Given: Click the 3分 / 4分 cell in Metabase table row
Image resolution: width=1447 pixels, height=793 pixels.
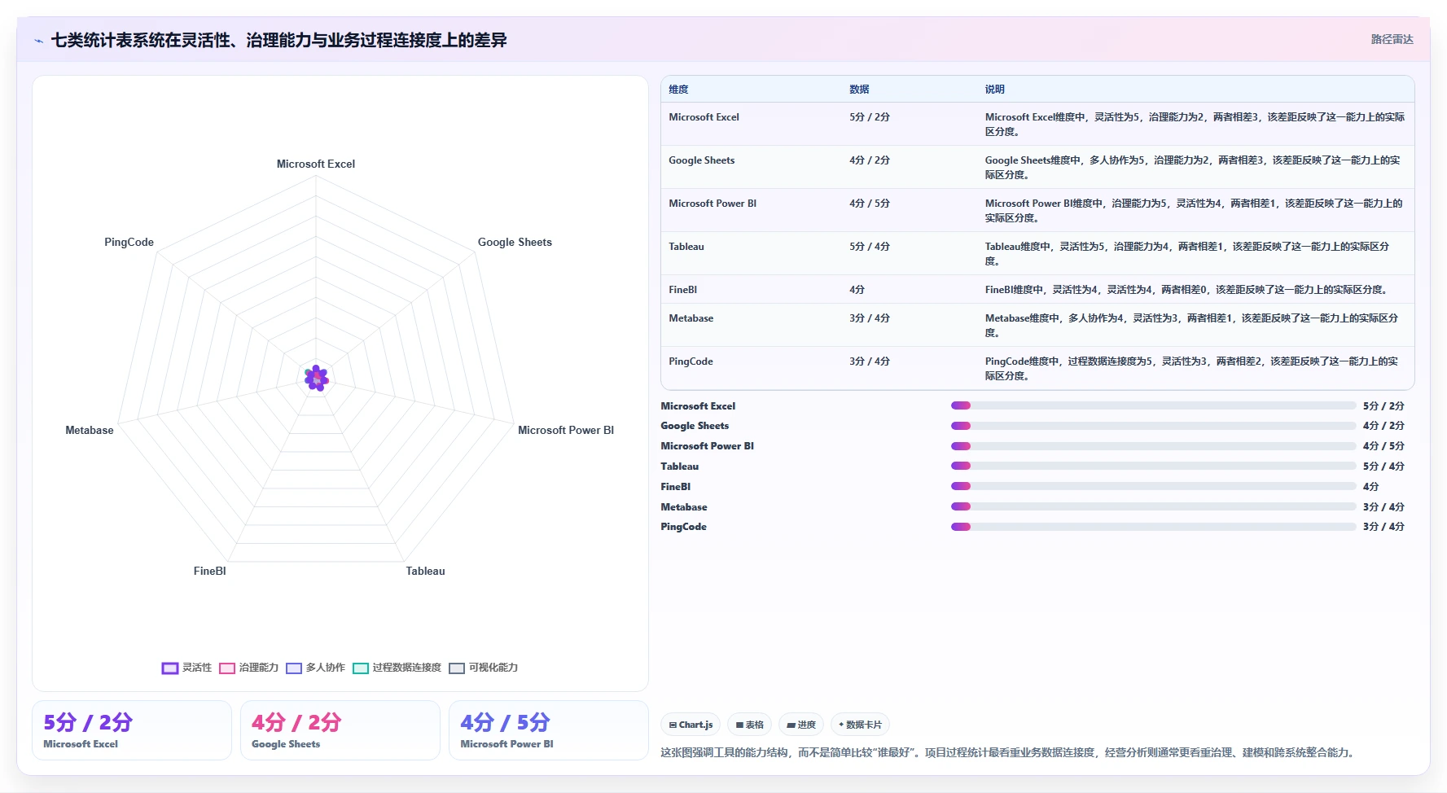Looking at the screenshot, I should pos(870,318).
